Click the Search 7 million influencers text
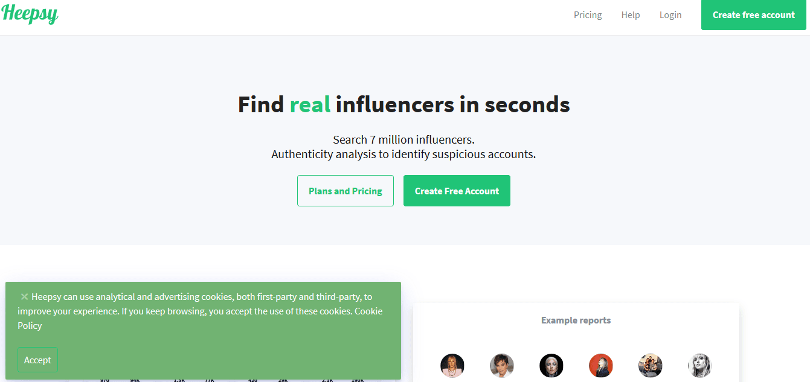 (403, 140)
